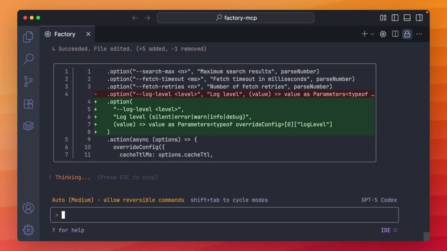Toggle the editor group lock icon
The width and height of the screenshot is (447, 251).
(x=407, y=34)
